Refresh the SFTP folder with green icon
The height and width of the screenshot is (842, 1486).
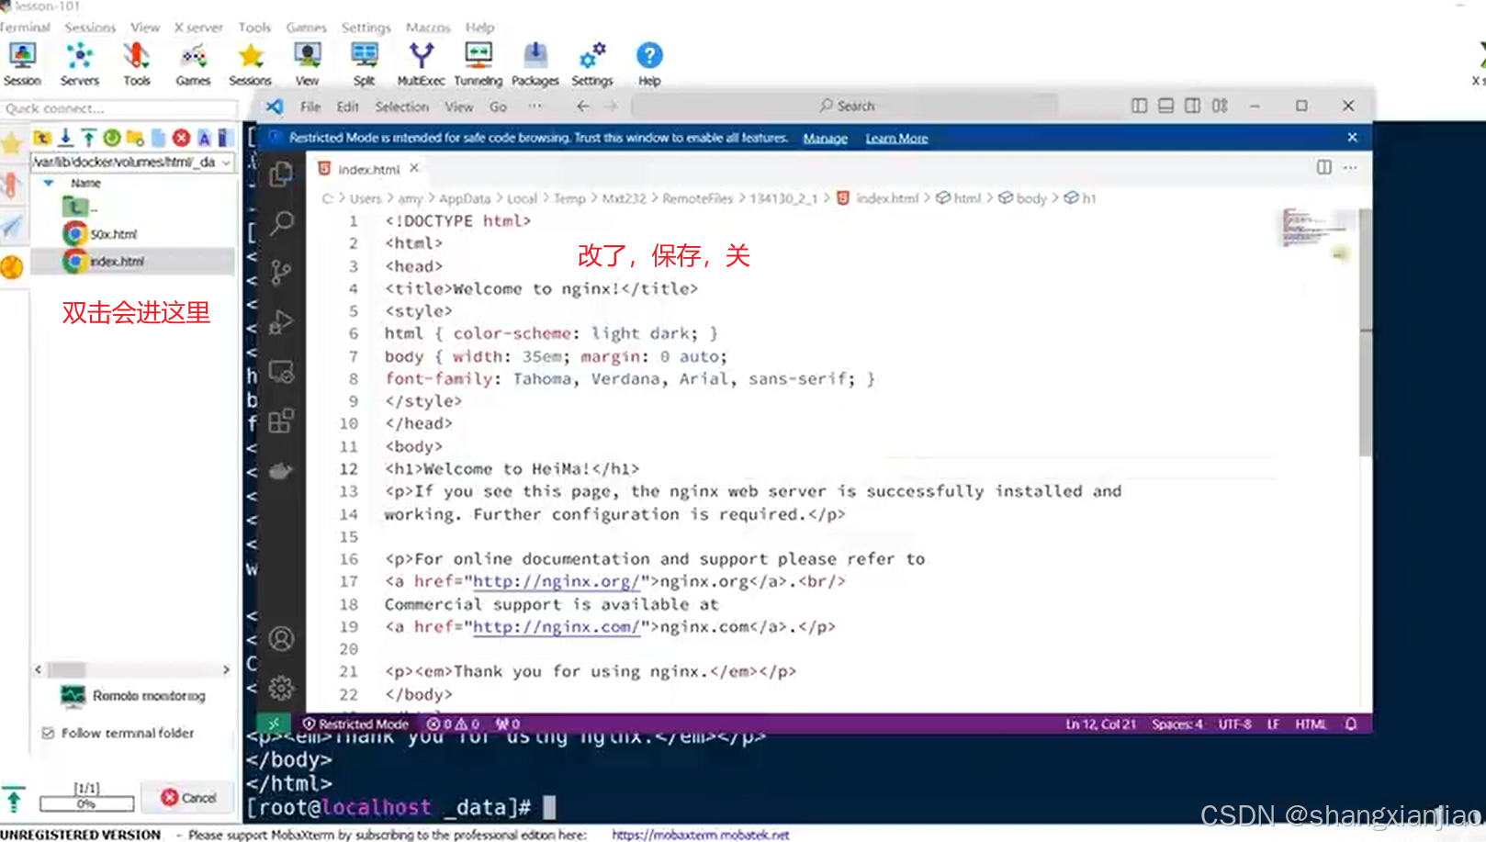pyautogui.click(x=112, y=138)
